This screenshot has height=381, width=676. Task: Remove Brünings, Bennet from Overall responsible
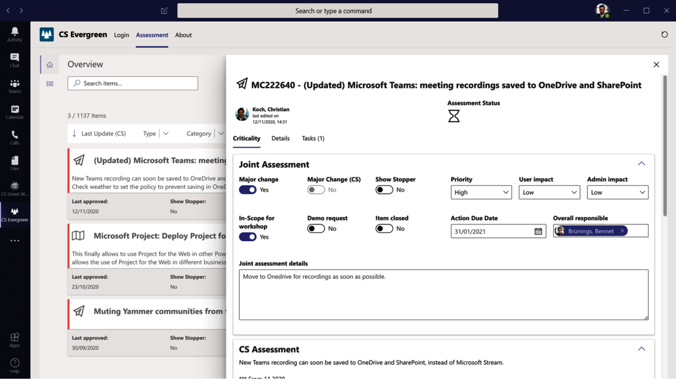click(622, 231)
